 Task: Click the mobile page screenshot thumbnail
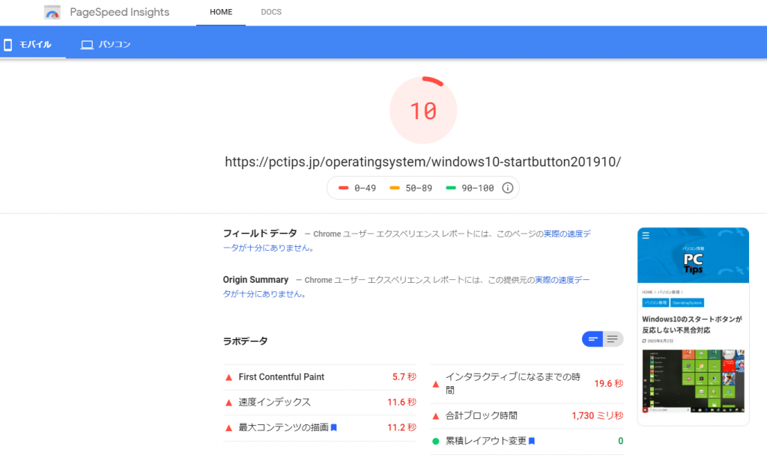point(693,326)
